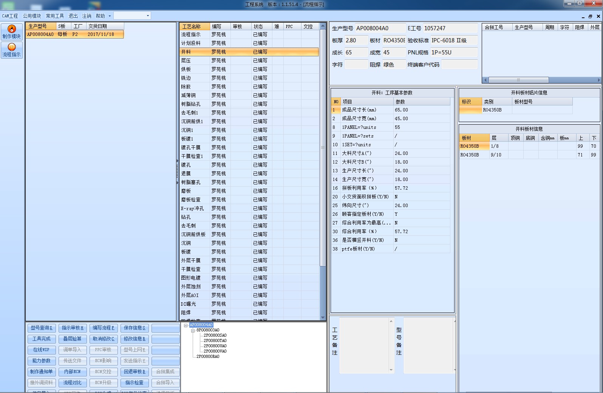Select tree item 2P00800TA0
Image resolution: width=603 pixels, height=393 pixels.
point(215,341)
